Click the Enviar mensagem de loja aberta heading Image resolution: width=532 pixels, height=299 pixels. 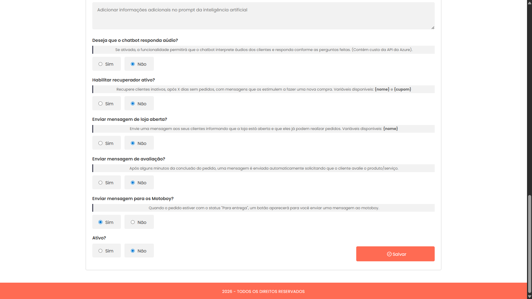tap(129, 119)
